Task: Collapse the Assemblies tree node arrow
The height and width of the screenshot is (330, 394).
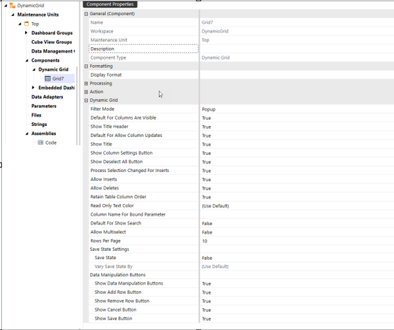Action: tap(26, 133)
